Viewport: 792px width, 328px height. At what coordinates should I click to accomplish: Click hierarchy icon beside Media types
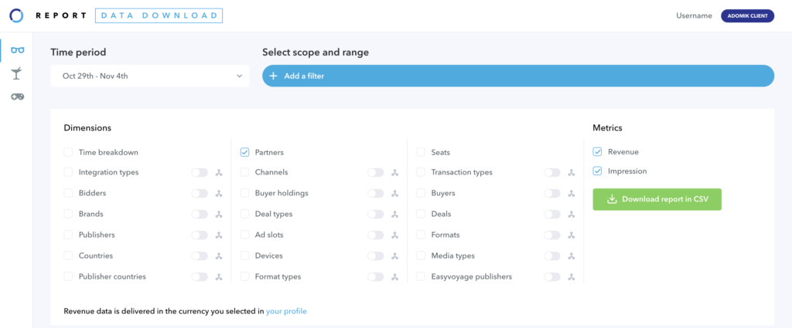[x=572, y=256]
